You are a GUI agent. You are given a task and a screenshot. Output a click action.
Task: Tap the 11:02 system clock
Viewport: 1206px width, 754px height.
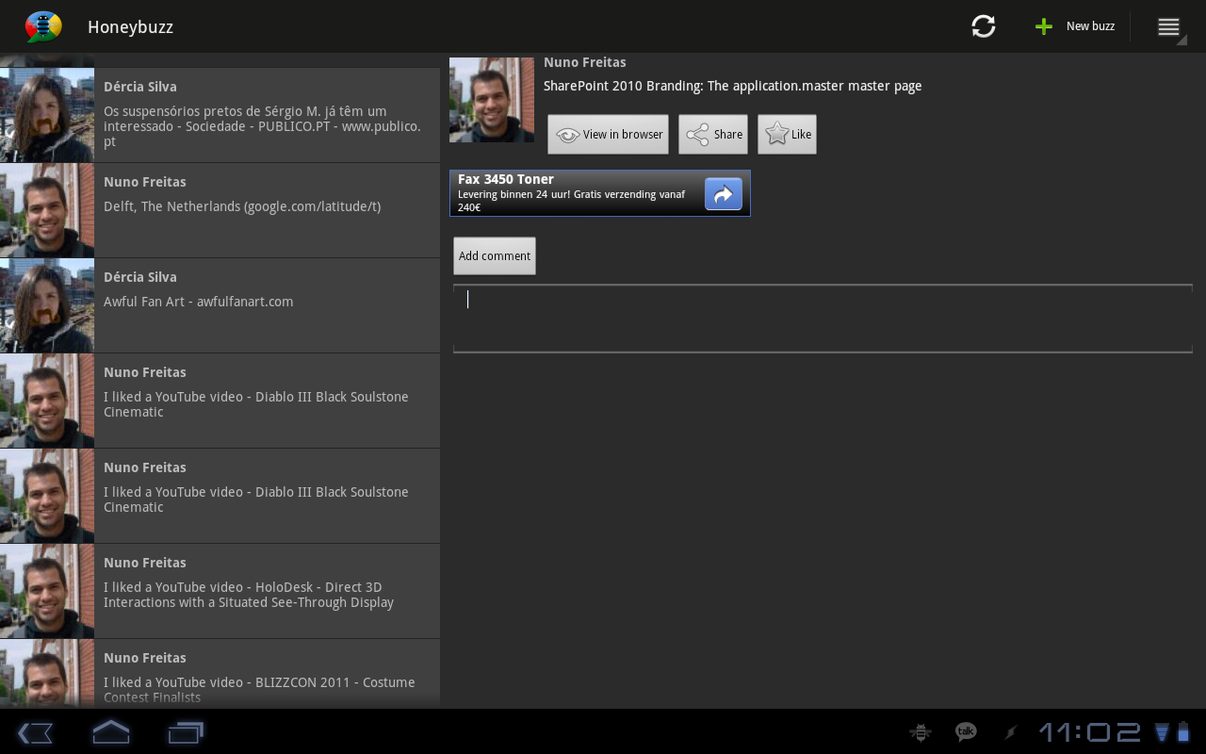coord(1090,732)
